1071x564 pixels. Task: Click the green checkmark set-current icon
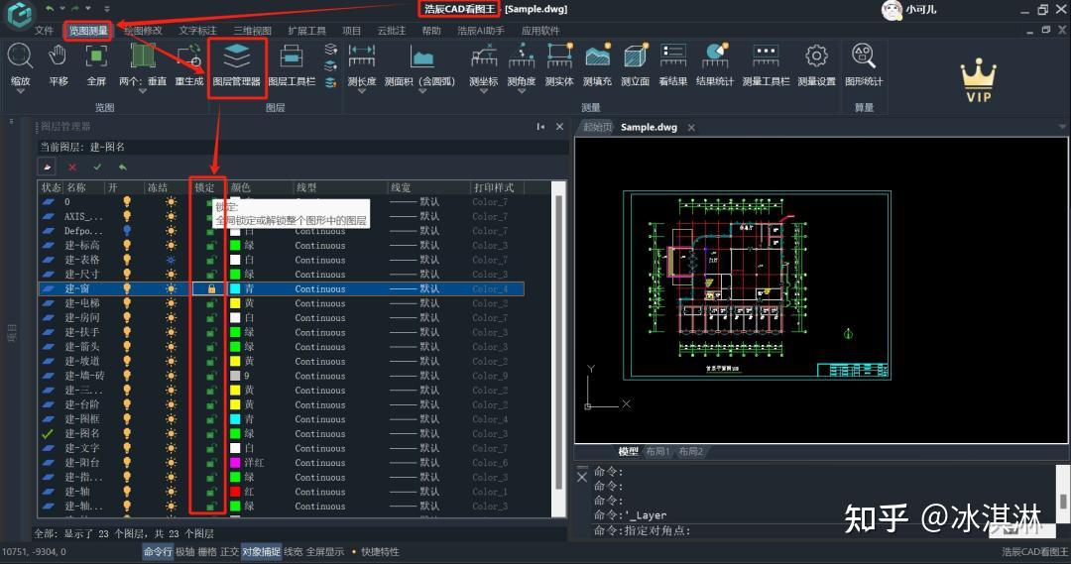click(x=97, y=168)
